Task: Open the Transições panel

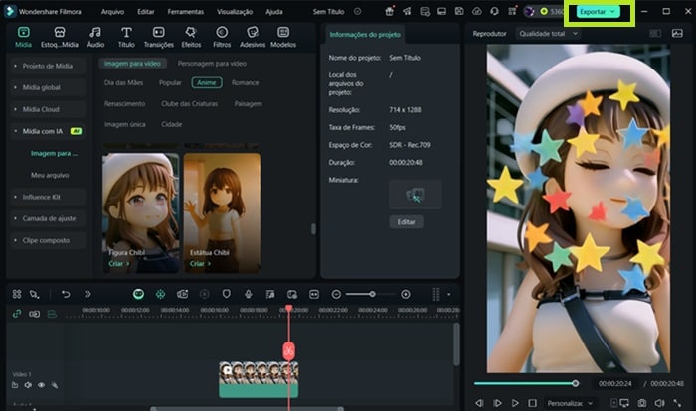Action: 158,37
